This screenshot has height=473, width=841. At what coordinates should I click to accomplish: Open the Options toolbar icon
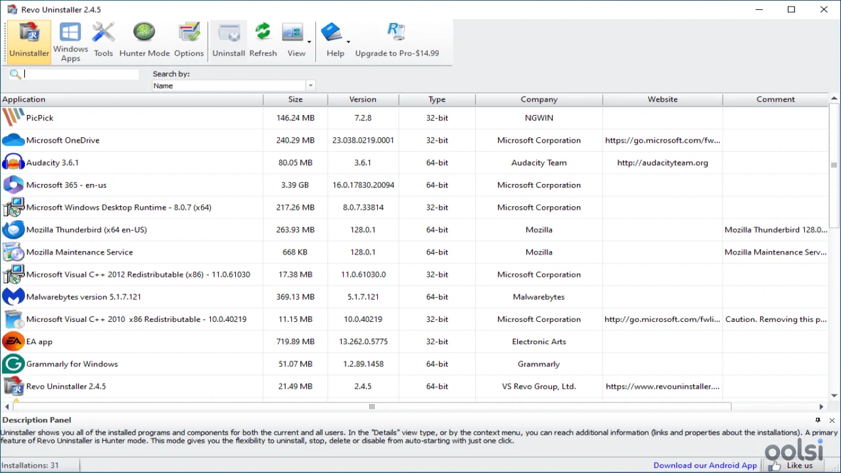click(189, 42)
